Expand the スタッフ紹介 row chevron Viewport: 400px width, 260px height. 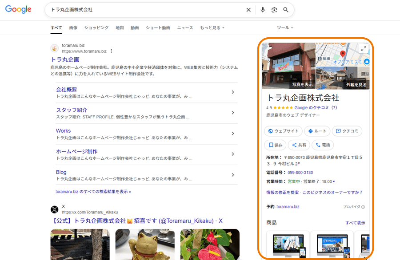click(x=232, y=113)
